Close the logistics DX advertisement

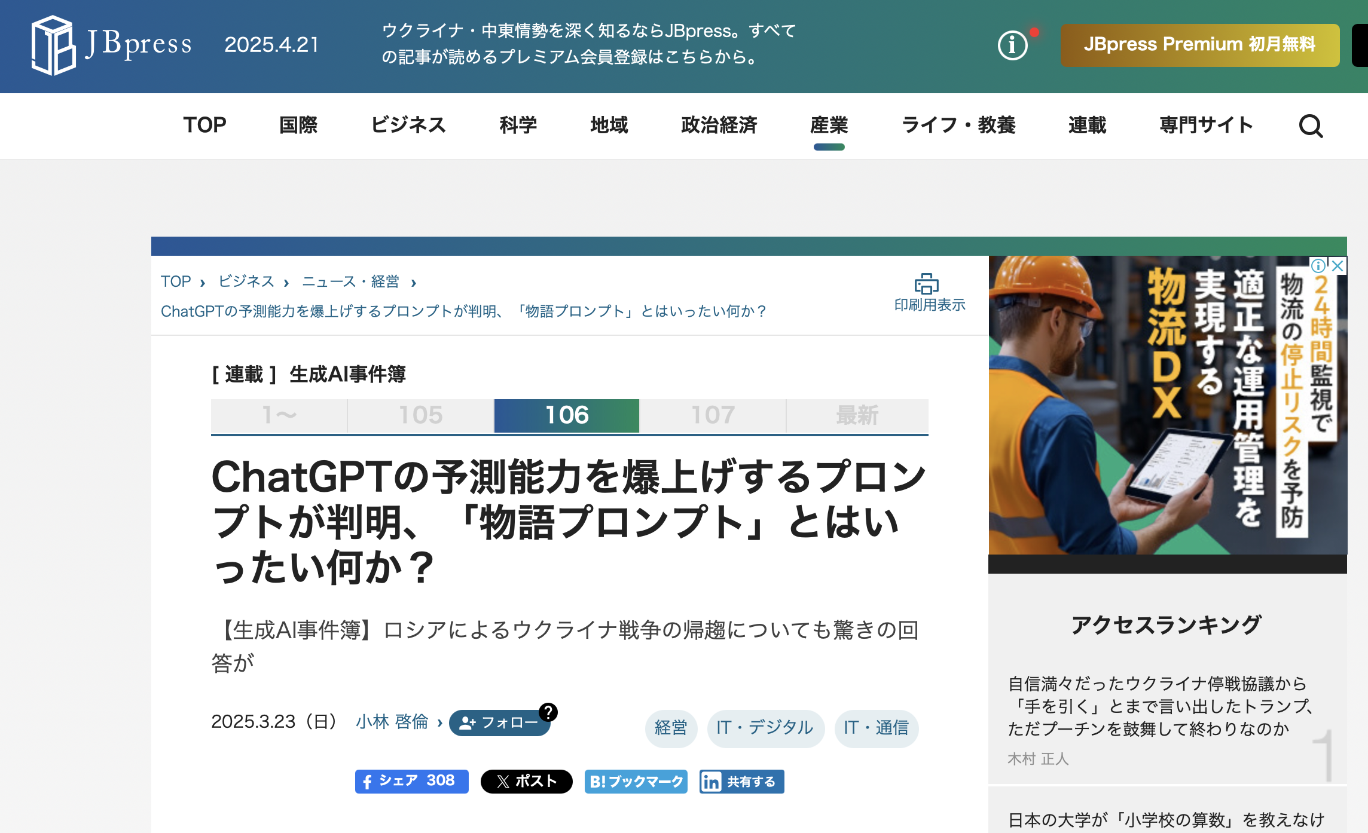1338,266
